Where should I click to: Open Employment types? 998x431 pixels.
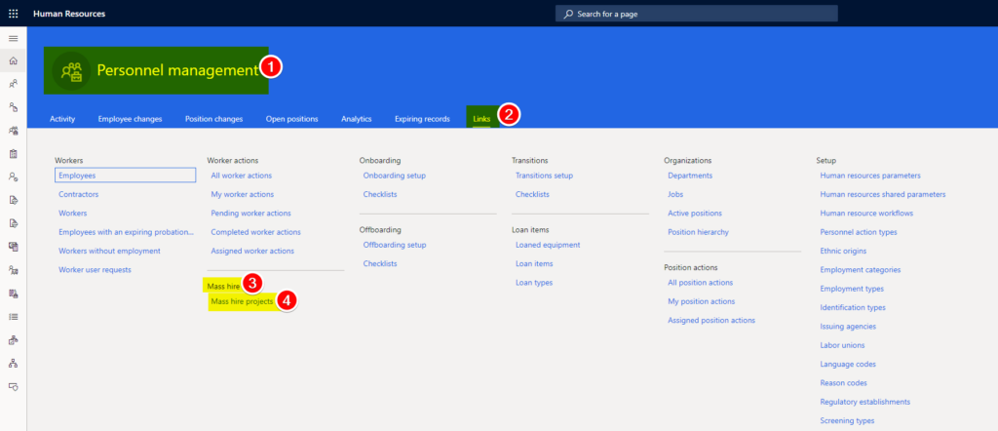852,289
